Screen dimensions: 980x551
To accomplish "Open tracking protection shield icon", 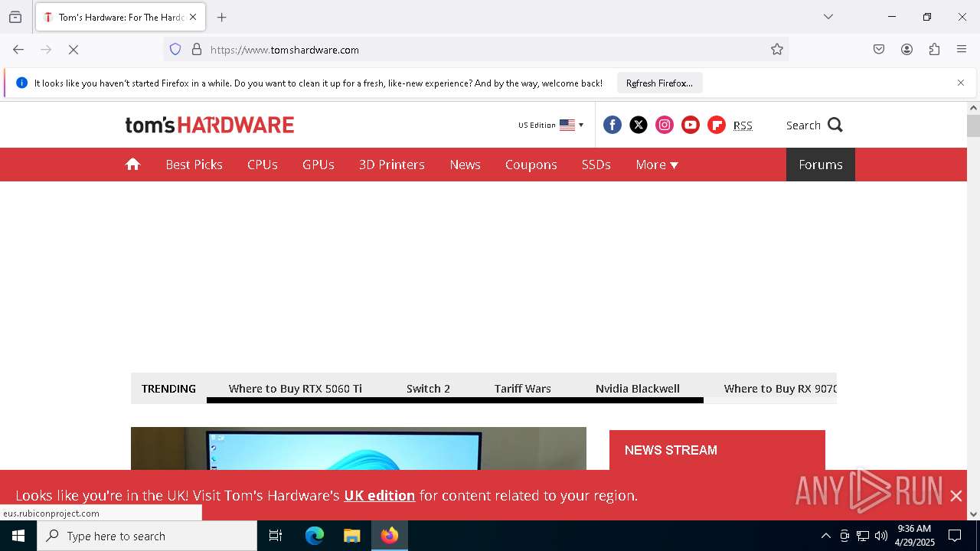I will [175, 50].
